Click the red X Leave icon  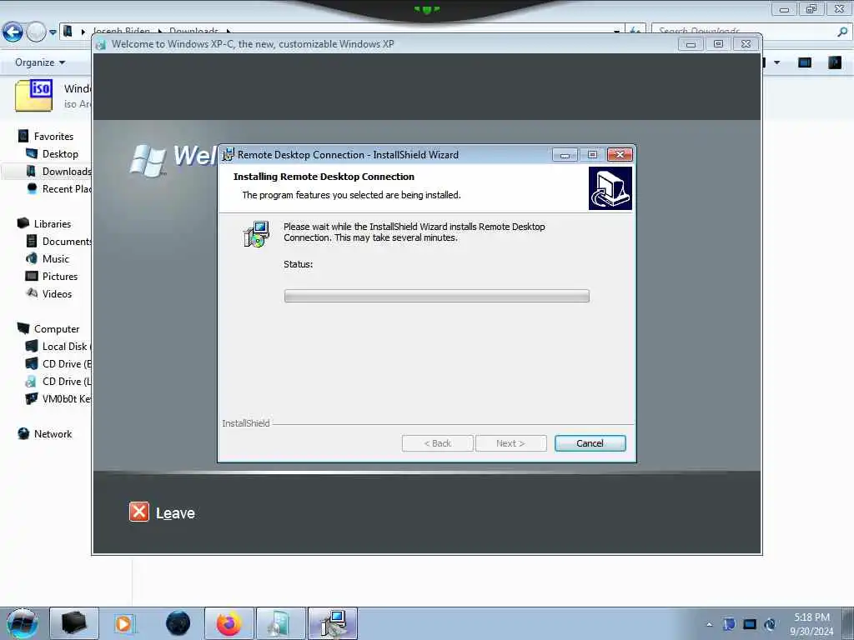click(x=139, y=512)
